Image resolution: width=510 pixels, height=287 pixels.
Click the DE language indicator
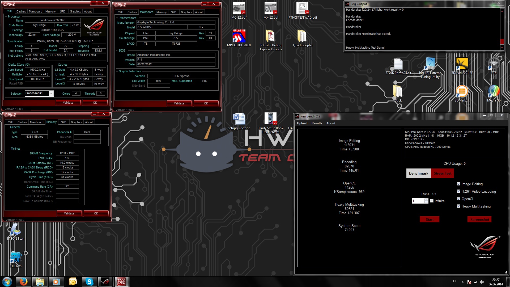click(x=455, y=281)
